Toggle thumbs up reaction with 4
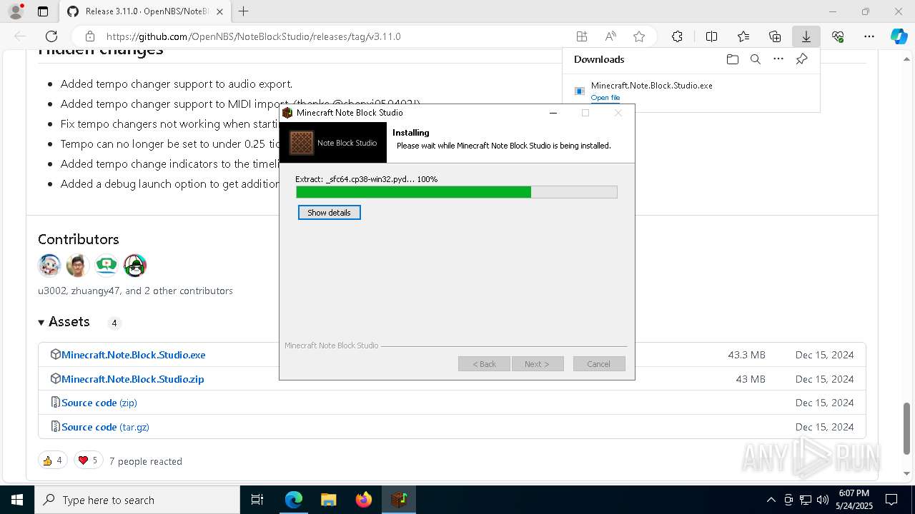 click(53, 460)
